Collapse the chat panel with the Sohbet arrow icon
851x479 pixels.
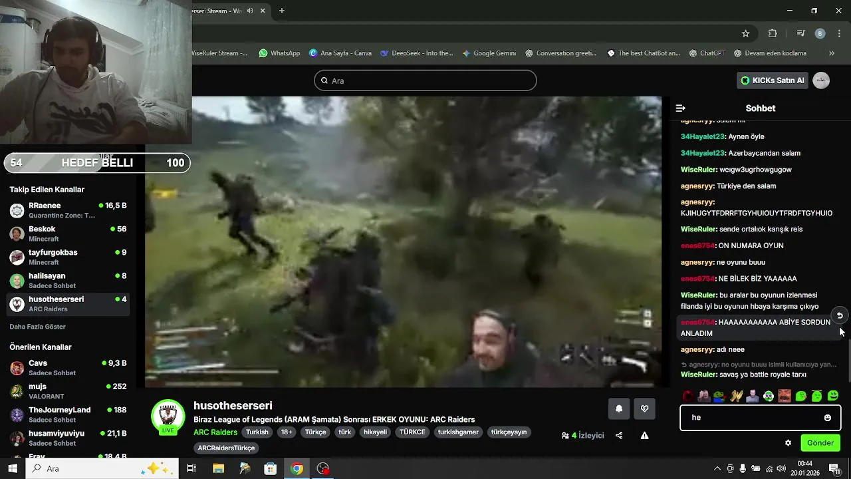tap(680, 108)
